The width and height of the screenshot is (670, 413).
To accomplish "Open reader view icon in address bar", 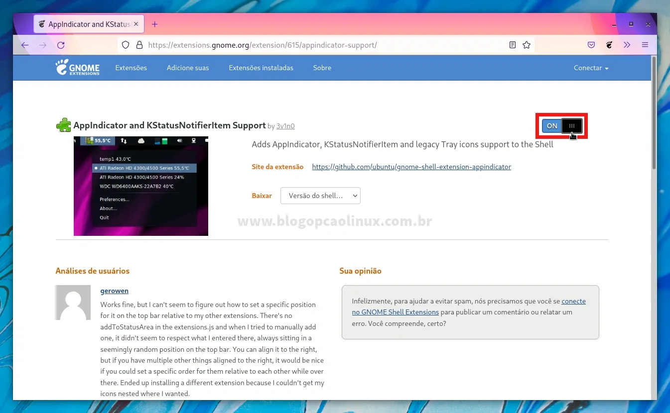I will coord(513,45).
